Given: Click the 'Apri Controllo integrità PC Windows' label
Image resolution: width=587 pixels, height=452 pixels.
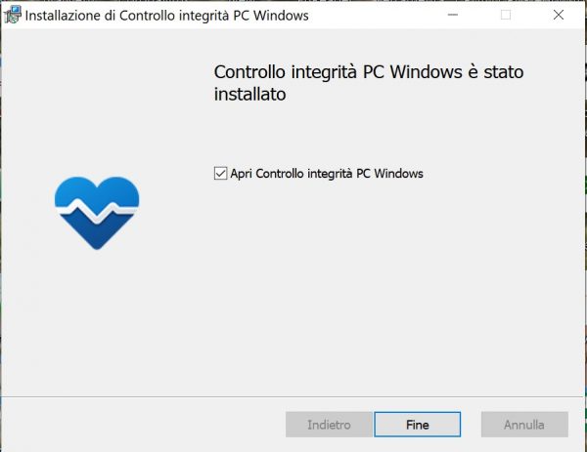Looking at the screenshot, I should pyautogui.click(x=327, y=174).
